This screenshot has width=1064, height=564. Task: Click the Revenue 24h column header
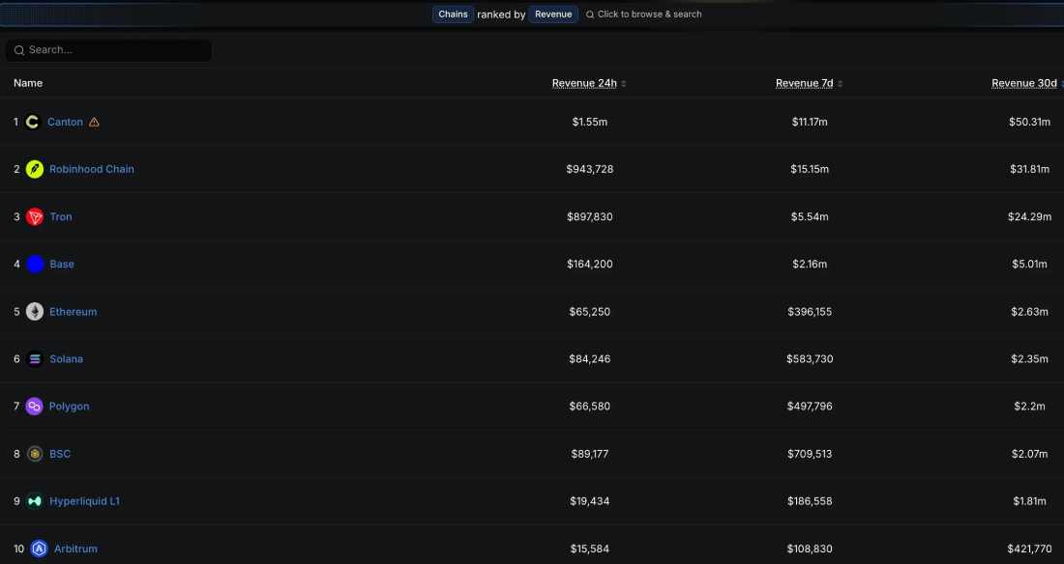click(584, 83)
